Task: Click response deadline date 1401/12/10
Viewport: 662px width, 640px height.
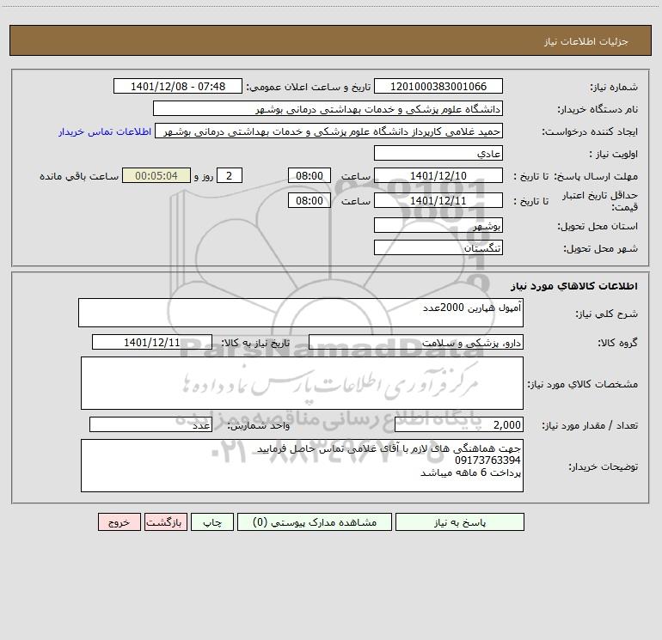Action: pyautogui.click(x=438, y=175)
